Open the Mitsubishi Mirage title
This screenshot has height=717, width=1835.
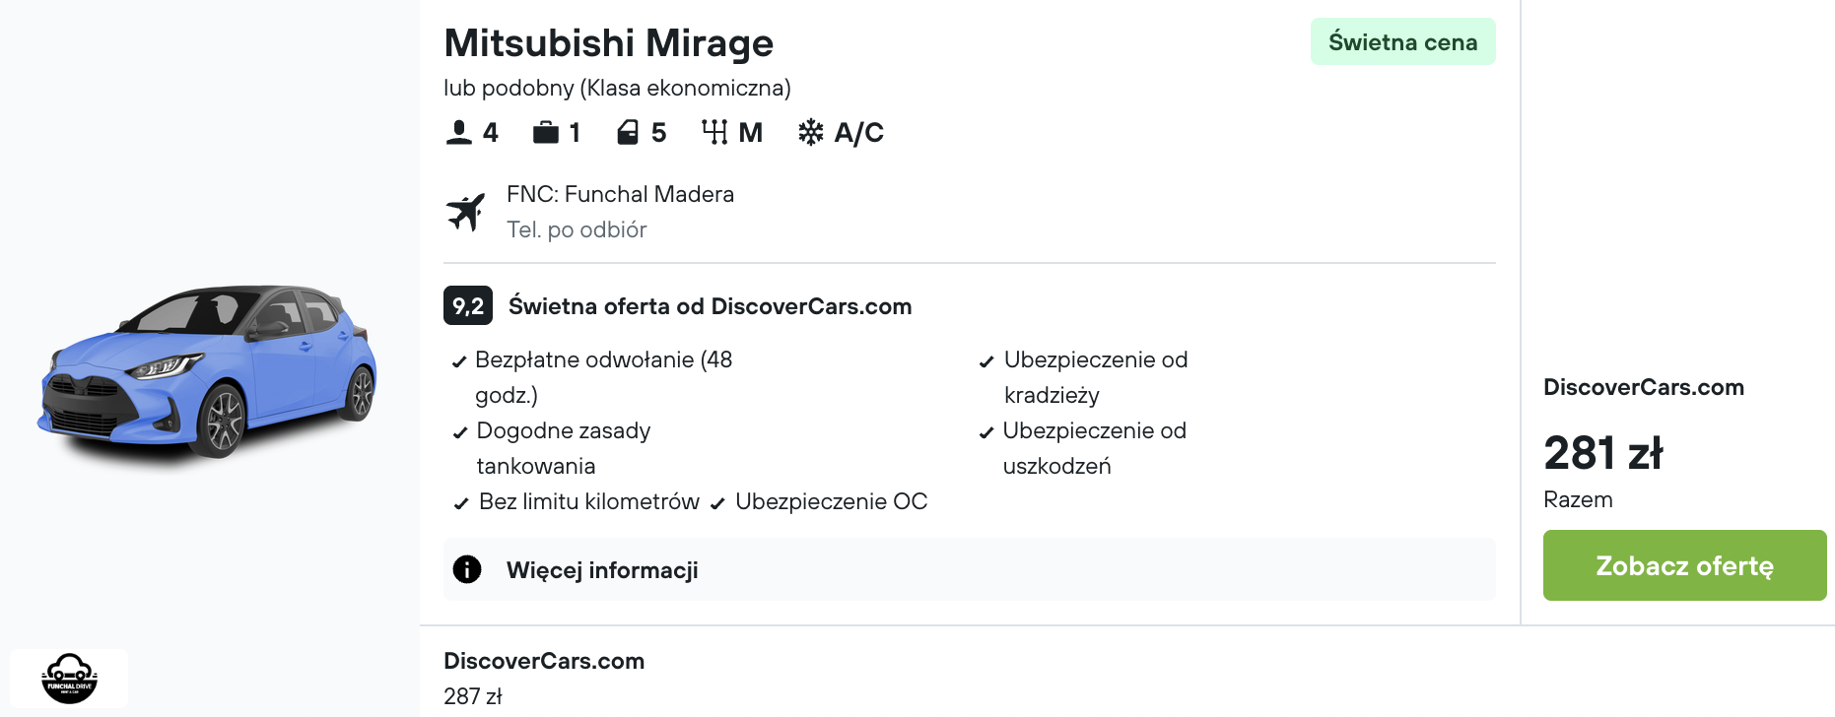(608, 43)
